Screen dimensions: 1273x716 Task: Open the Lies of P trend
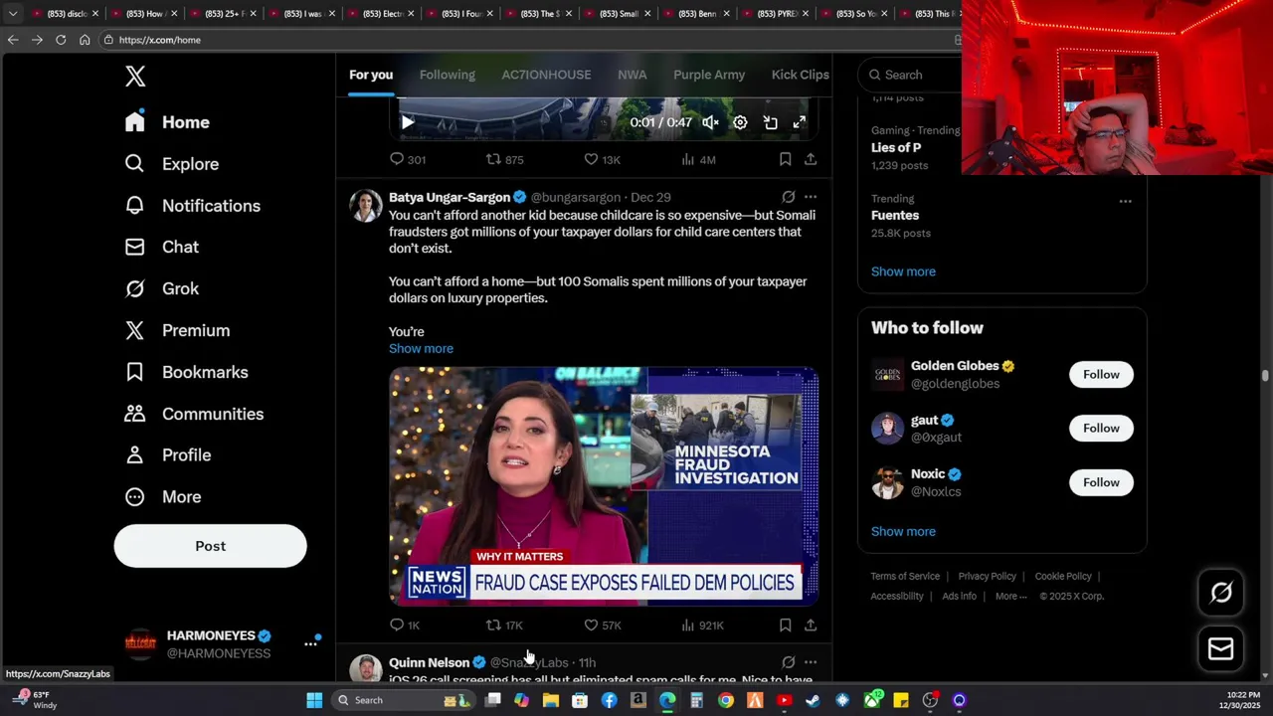(x=896, y=147)
